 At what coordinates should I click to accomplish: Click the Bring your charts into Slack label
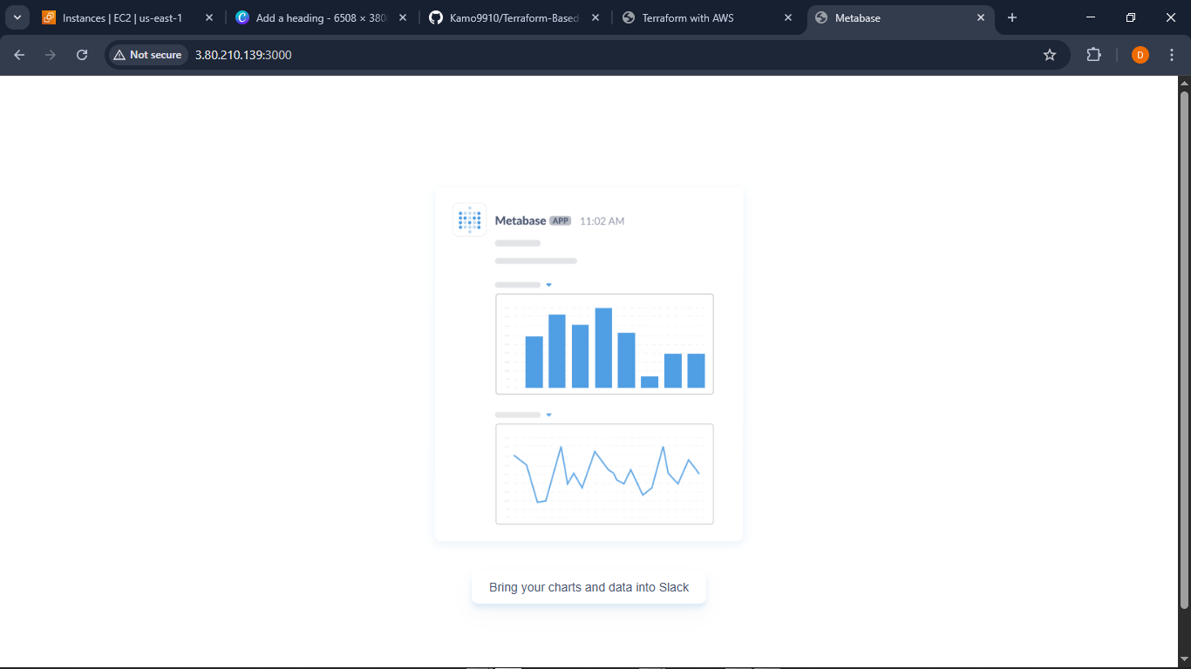(x=589, y=587)
